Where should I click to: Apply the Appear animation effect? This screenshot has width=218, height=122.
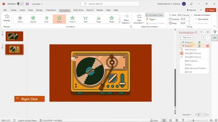33,19
